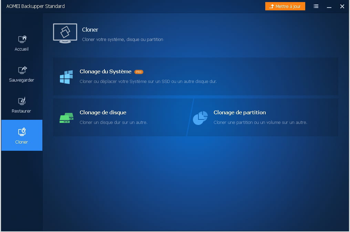The image size is (350, 232).
Task: Click the Cloner tab label in sidebar
Action: coord(22,142)
